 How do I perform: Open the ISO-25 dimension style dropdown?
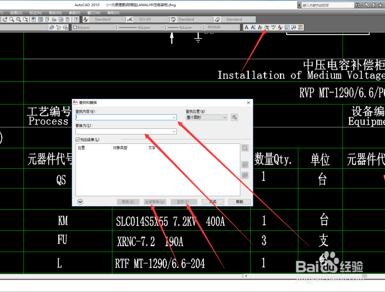click(x=151, y=19)
